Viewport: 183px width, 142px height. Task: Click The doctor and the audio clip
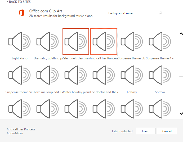click(x=104, y=75)
